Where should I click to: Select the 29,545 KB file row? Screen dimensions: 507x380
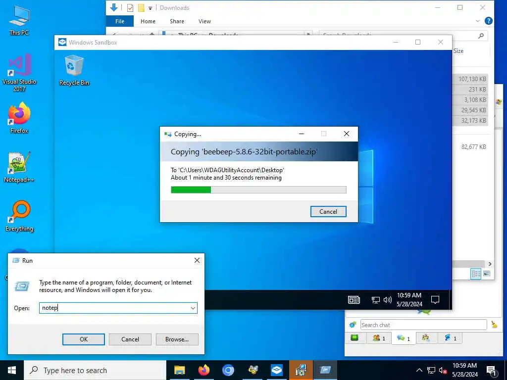(470, 110)
